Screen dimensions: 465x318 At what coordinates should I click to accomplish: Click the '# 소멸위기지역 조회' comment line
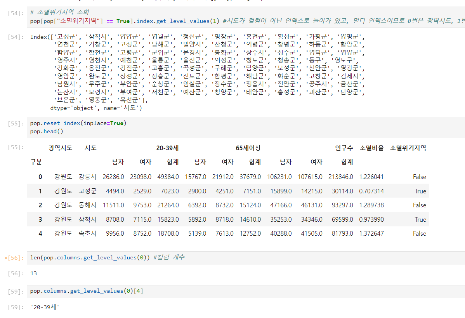(59, 12)
